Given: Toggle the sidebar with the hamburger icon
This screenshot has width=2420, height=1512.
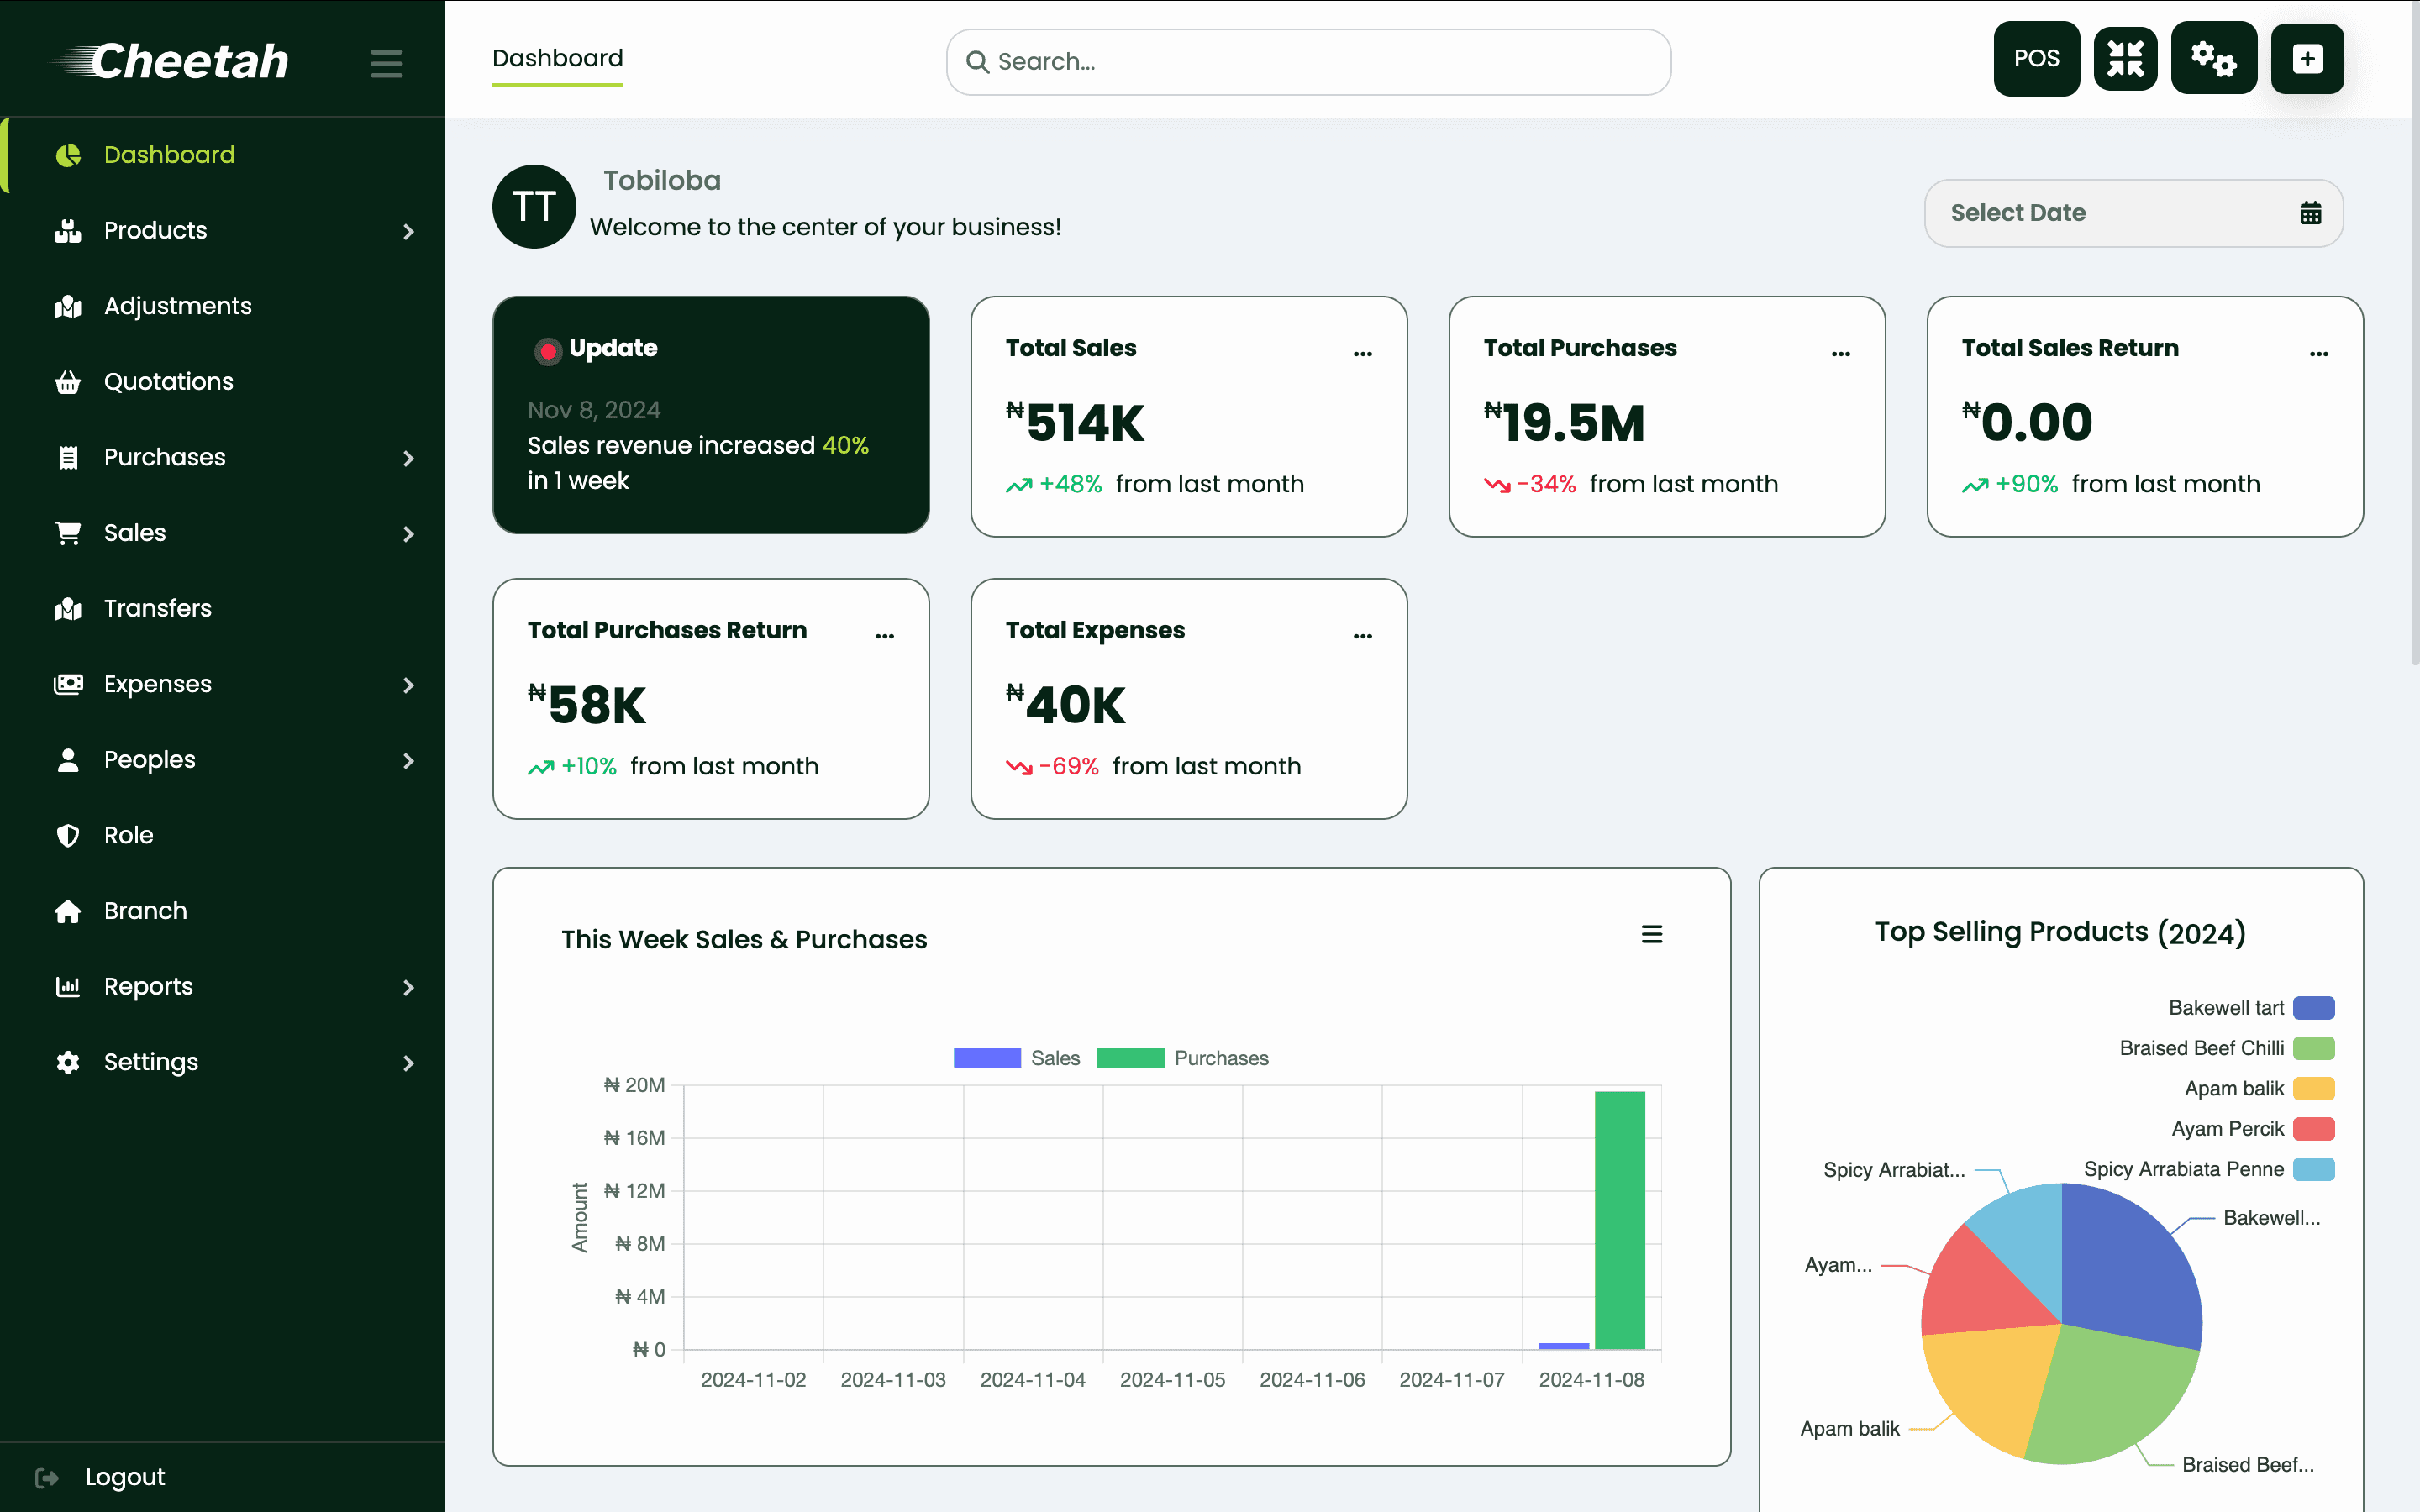Looking at the screenshot, I should 386,62.
